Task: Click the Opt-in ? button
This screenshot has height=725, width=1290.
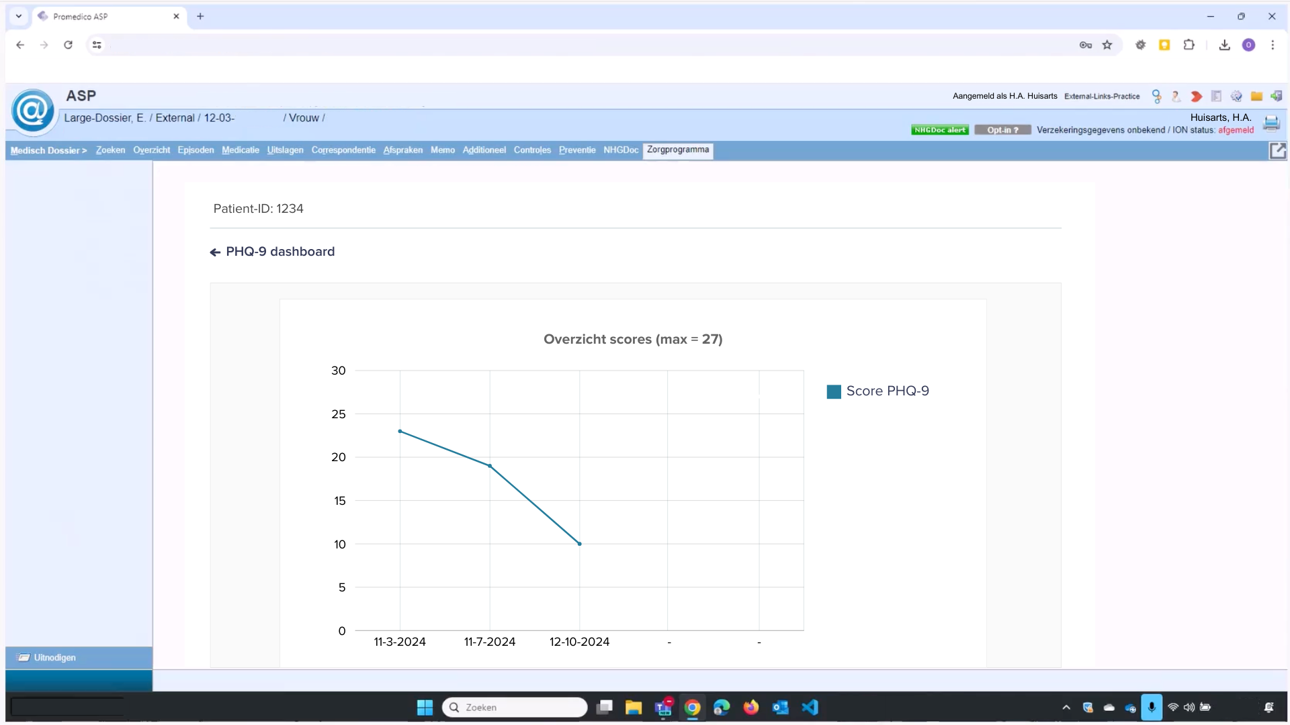Action: pyautogui.click(x=1002, y=130)
